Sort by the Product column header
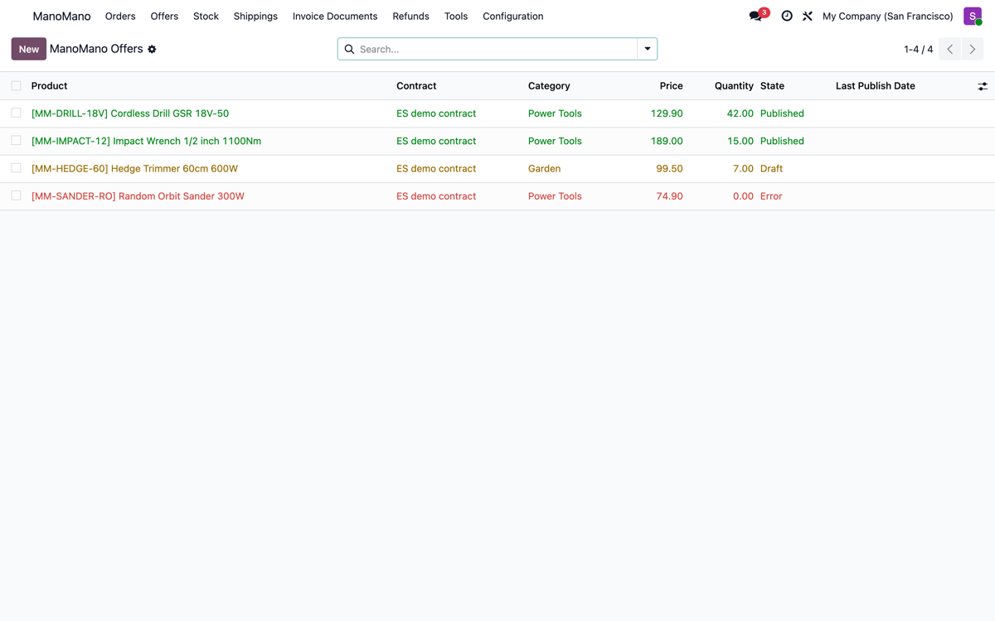The height and width of the screenshot is (621, 995). point(49,86)
